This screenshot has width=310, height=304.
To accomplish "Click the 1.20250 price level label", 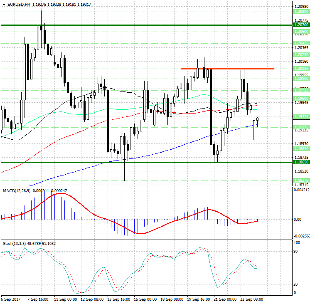I will (301, 54).
